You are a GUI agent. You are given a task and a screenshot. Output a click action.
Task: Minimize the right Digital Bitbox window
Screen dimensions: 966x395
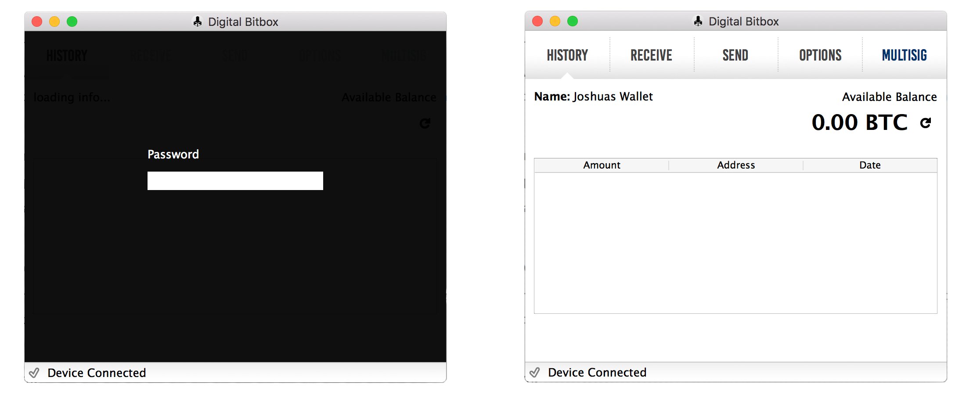click(555, 21)
